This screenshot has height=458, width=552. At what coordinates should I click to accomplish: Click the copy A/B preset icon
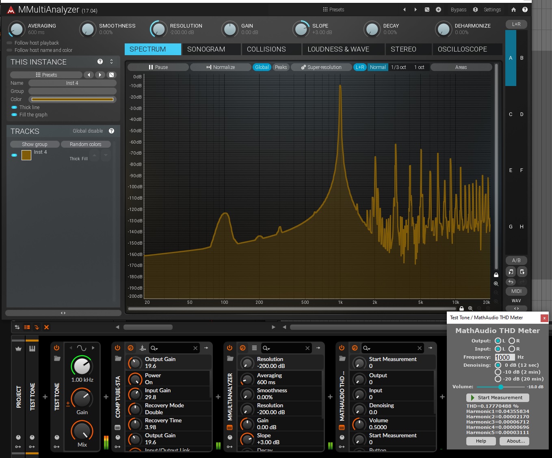tap(511, 271)
